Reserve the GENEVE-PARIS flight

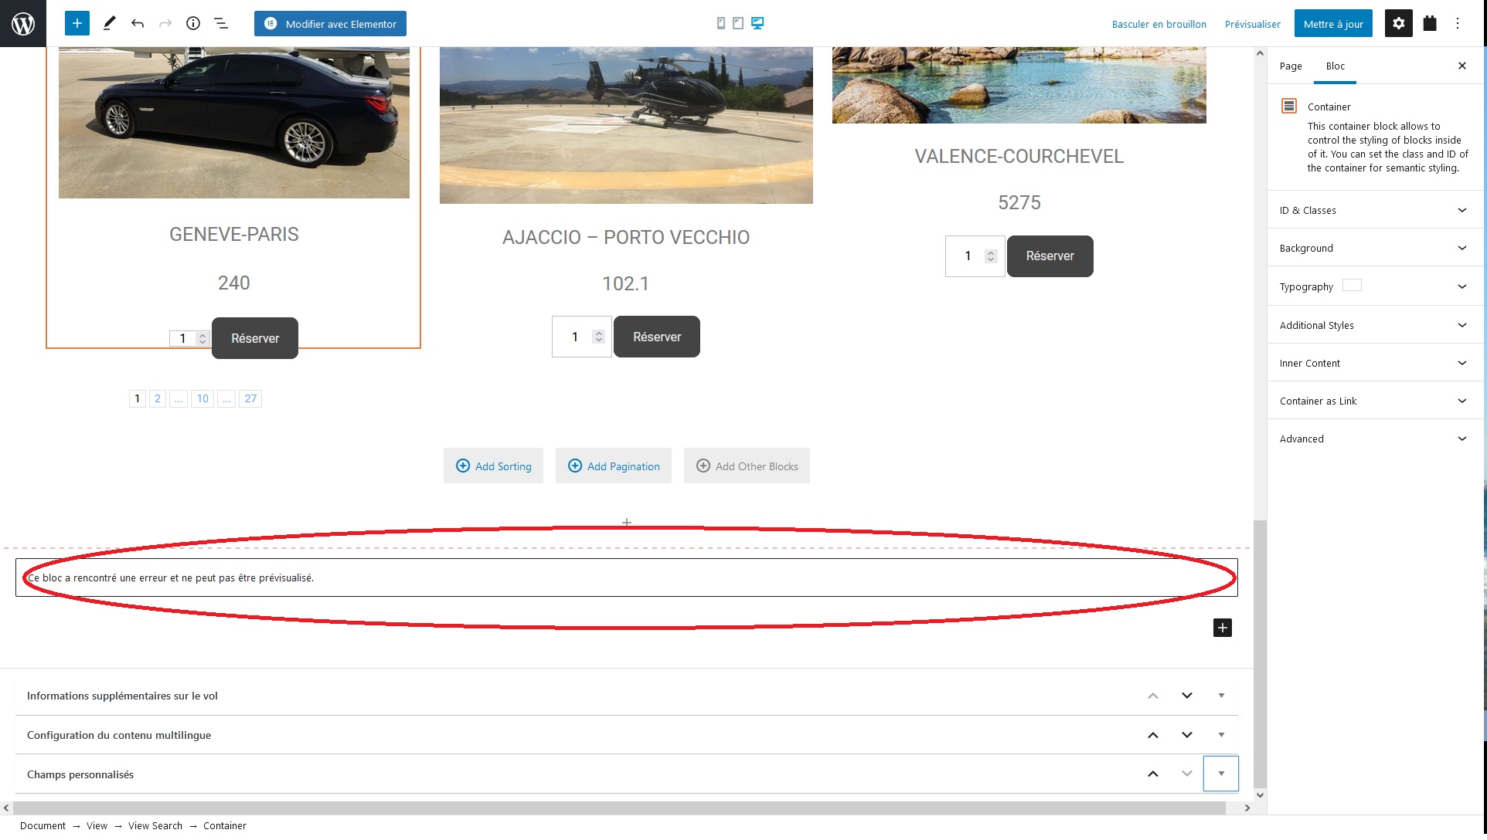click(x=255, y=338)
